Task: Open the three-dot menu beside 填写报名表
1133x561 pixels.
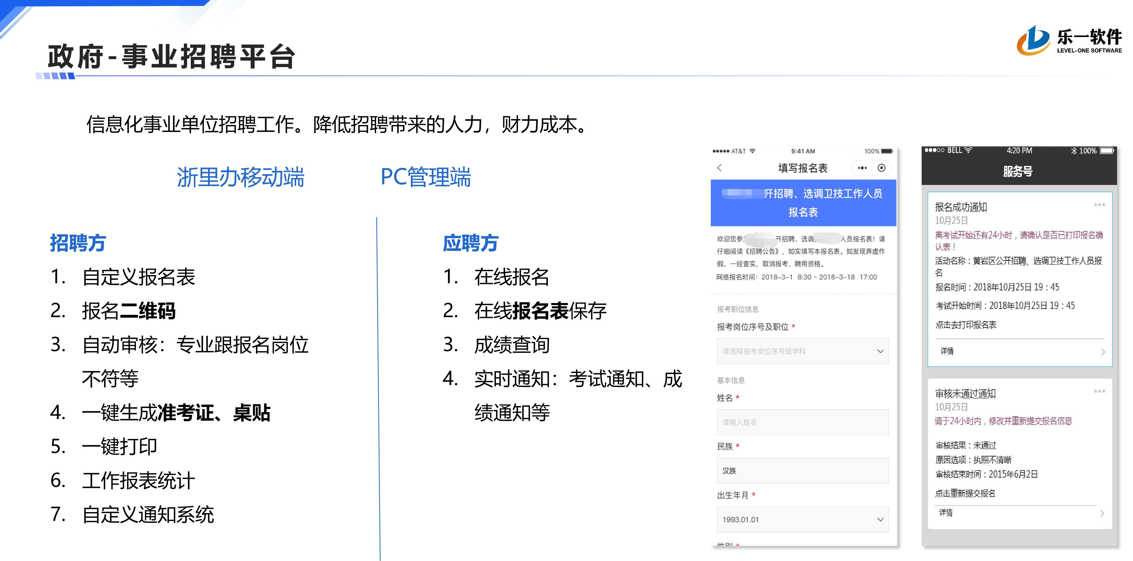Action: 862,168
